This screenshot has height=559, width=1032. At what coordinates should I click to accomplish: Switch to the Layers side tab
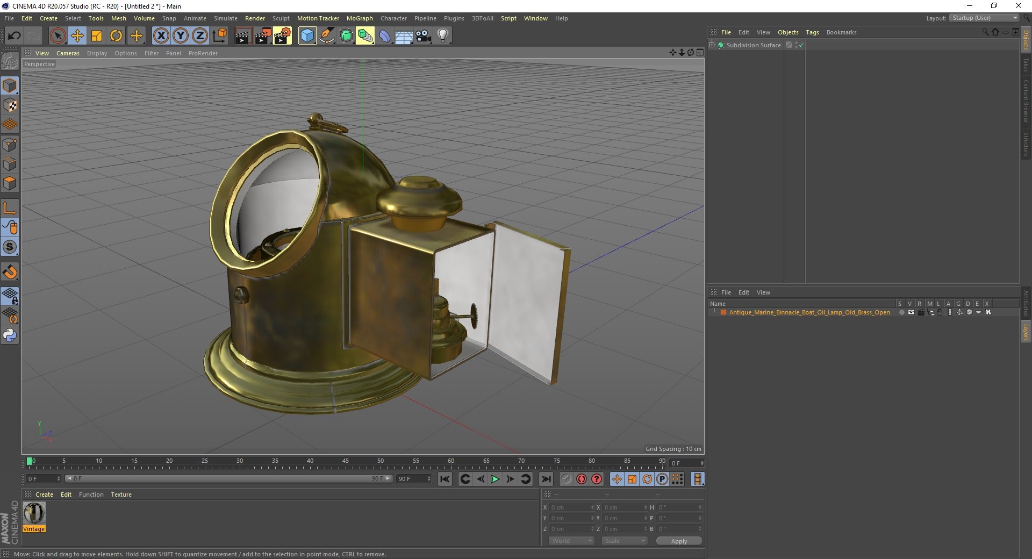pyautogui.click(x=1026, y=332)
